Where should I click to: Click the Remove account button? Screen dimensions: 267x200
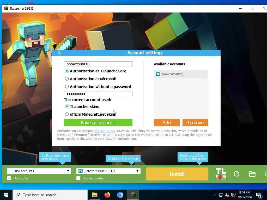[195, 123]
